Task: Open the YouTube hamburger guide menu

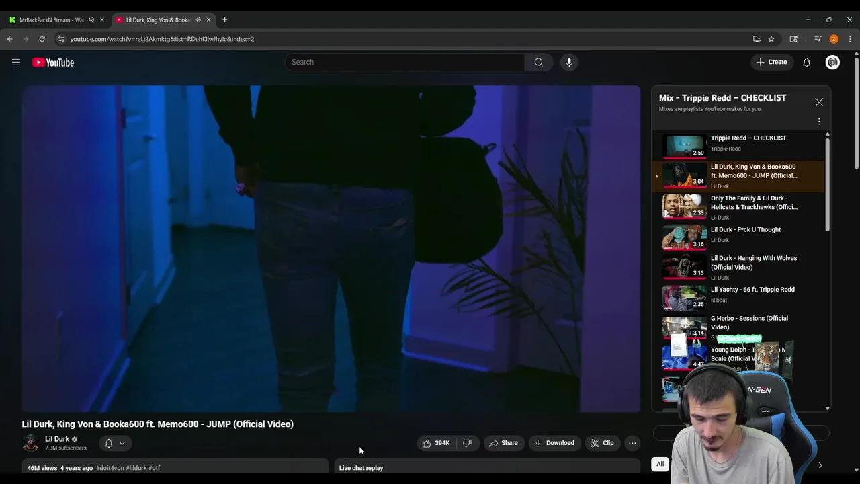Action: [16, 62]
